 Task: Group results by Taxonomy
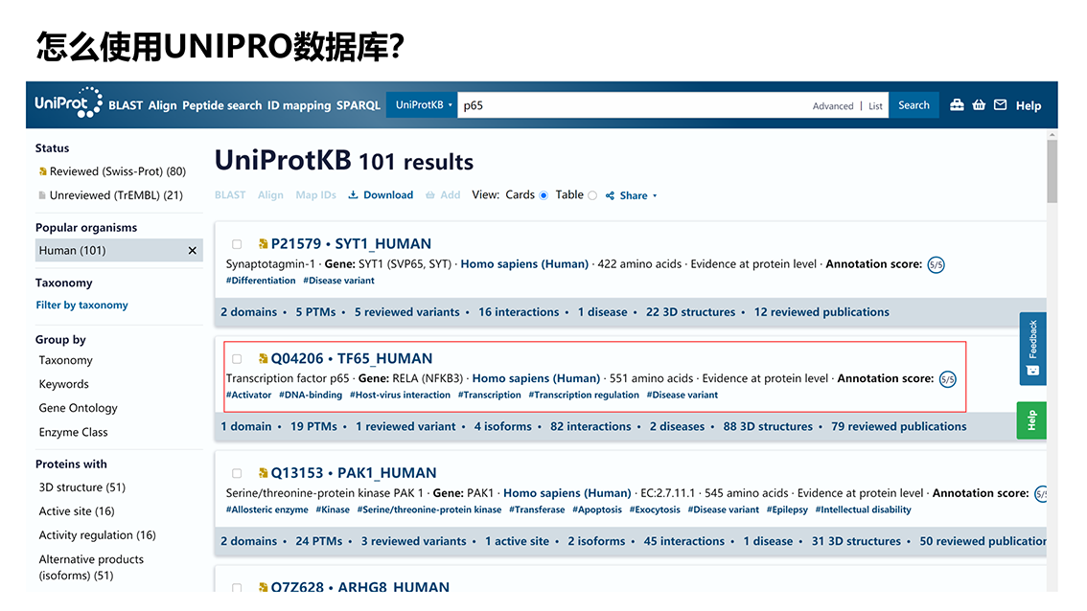pyautogui.click(x=65, y=360)
